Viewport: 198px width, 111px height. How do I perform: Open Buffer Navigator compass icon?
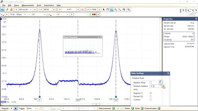[82, 10]
